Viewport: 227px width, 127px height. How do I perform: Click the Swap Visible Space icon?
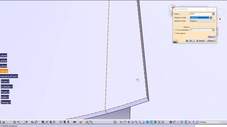pyautogui.click(x=163, y=122)
